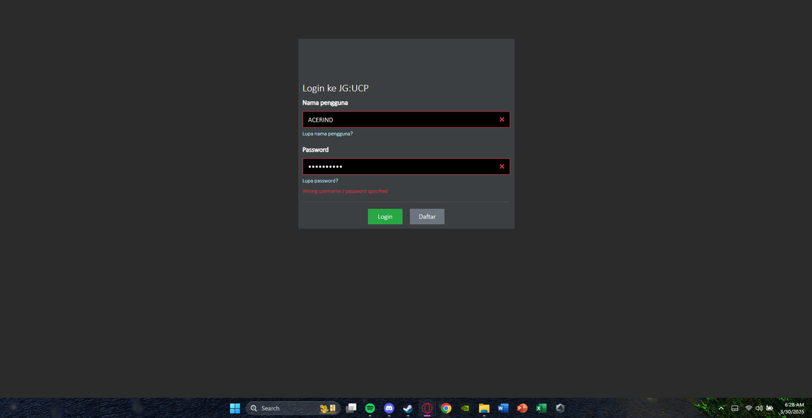Screen dimensions: 812x418
Task: Click the Login ke JG:UCP heading
Action: click(336, 88)
